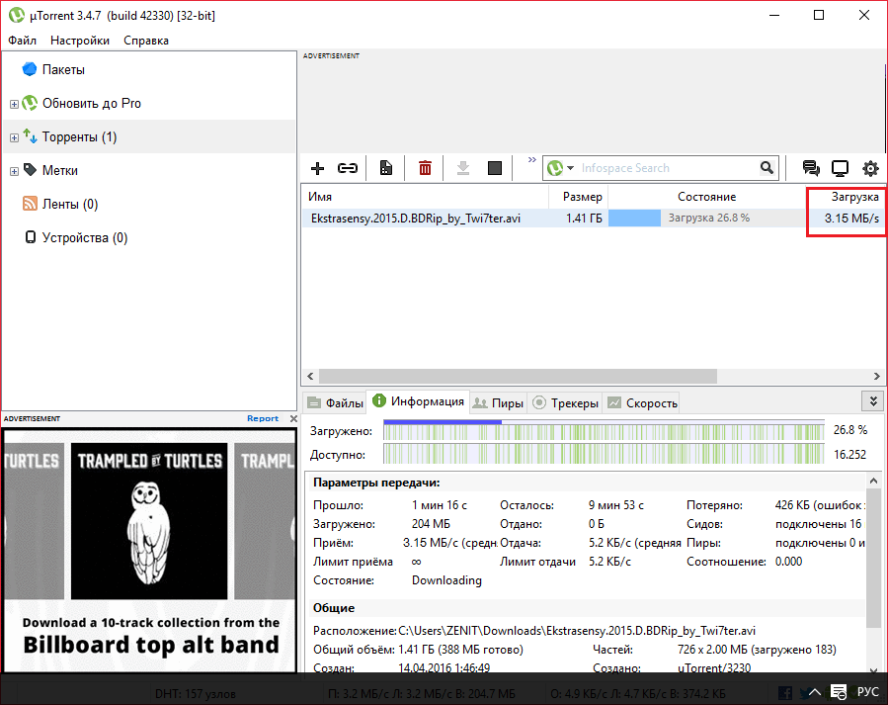Click the 3.15 МБ/s download speed cell
The image size is (888, 705).
click(x=851, y=219)
